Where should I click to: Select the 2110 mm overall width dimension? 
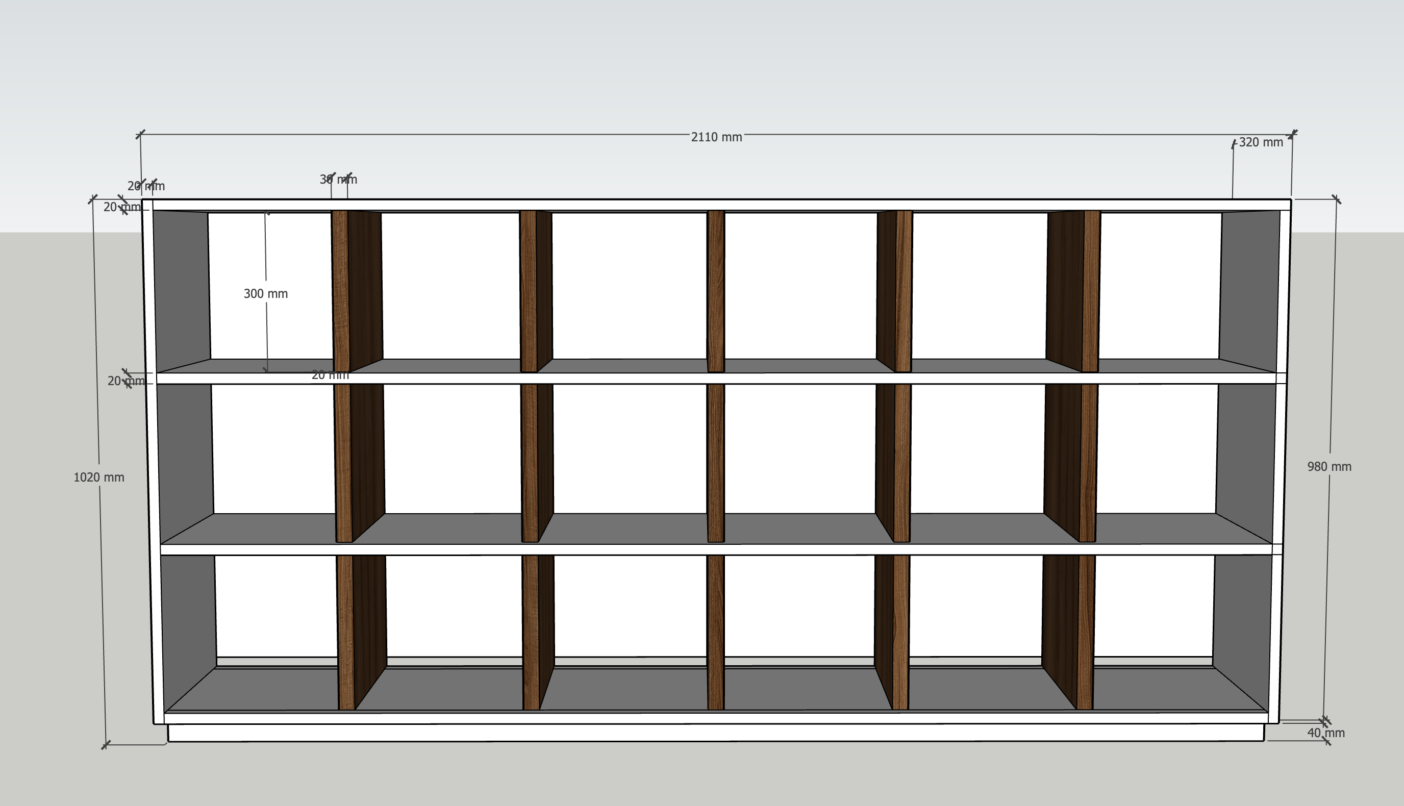click(716, 137)
